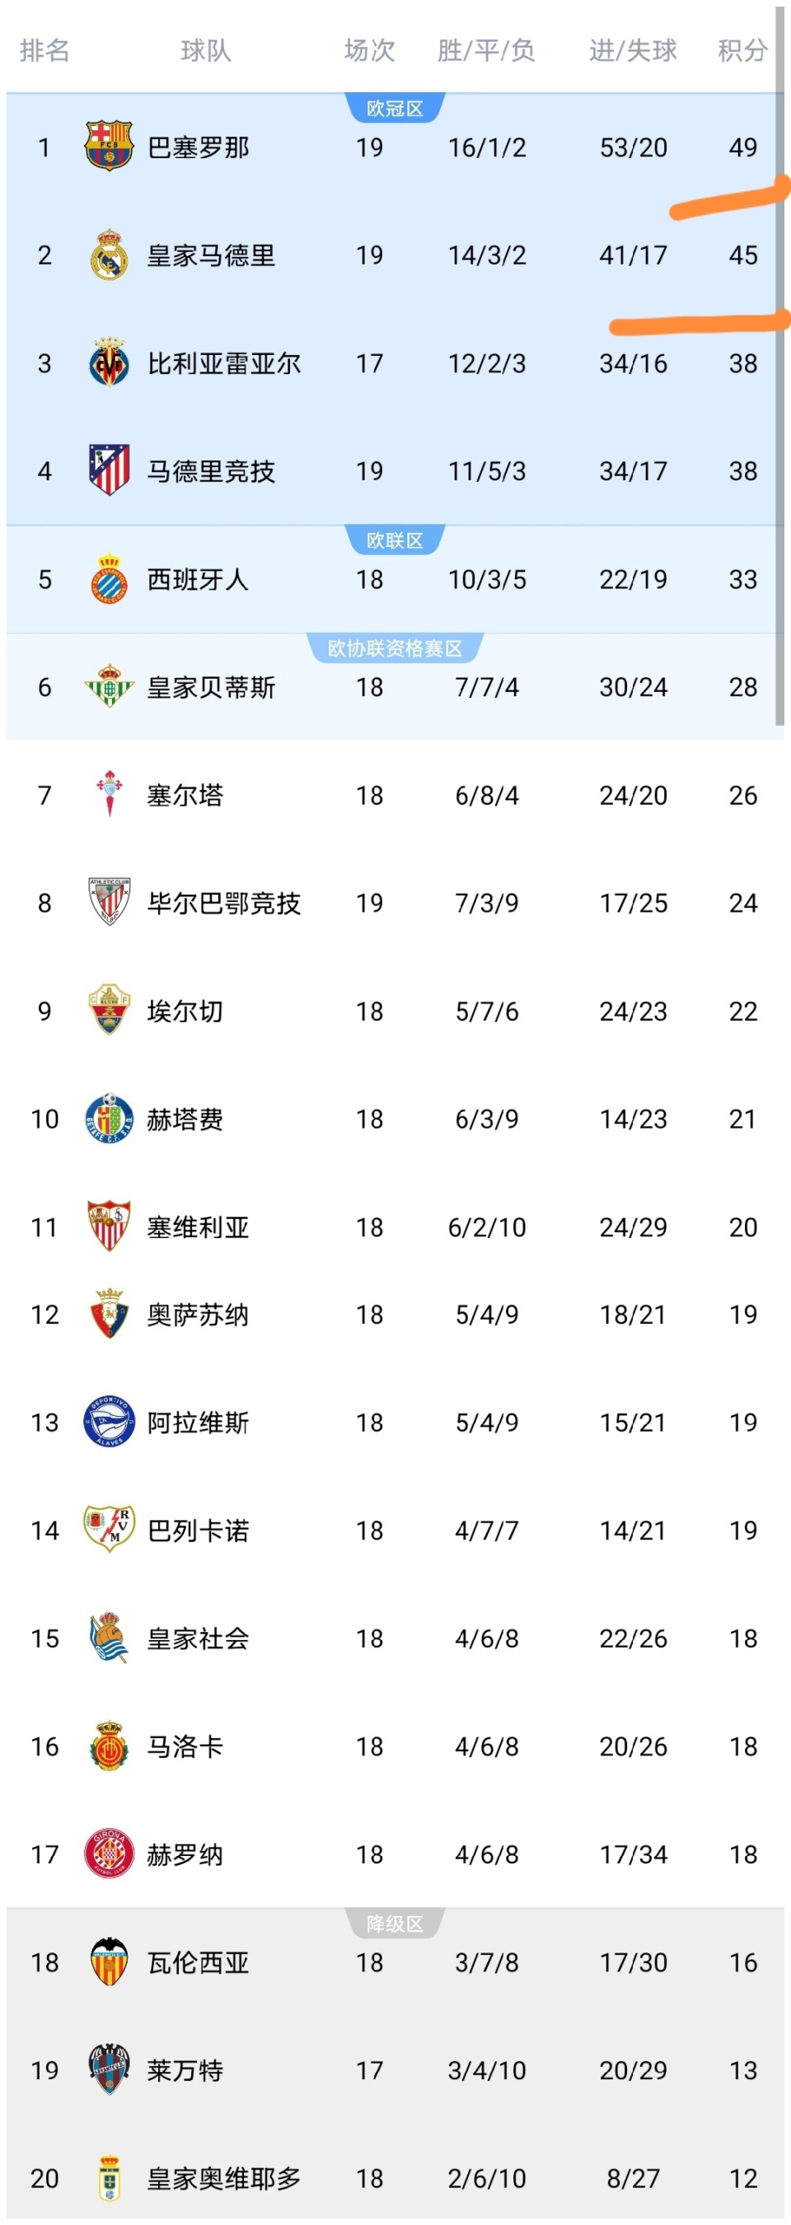Screen dimensions: 791x2225
Task: Select the Athletic Club Bilbao crest
Action: [x=109, y=902]
